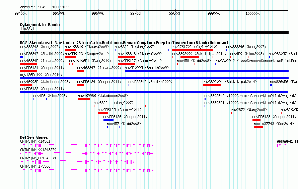This screenshot has width=298, height=189.
Task: Click the 99700k ruler position
Action: tap(136, 13)
